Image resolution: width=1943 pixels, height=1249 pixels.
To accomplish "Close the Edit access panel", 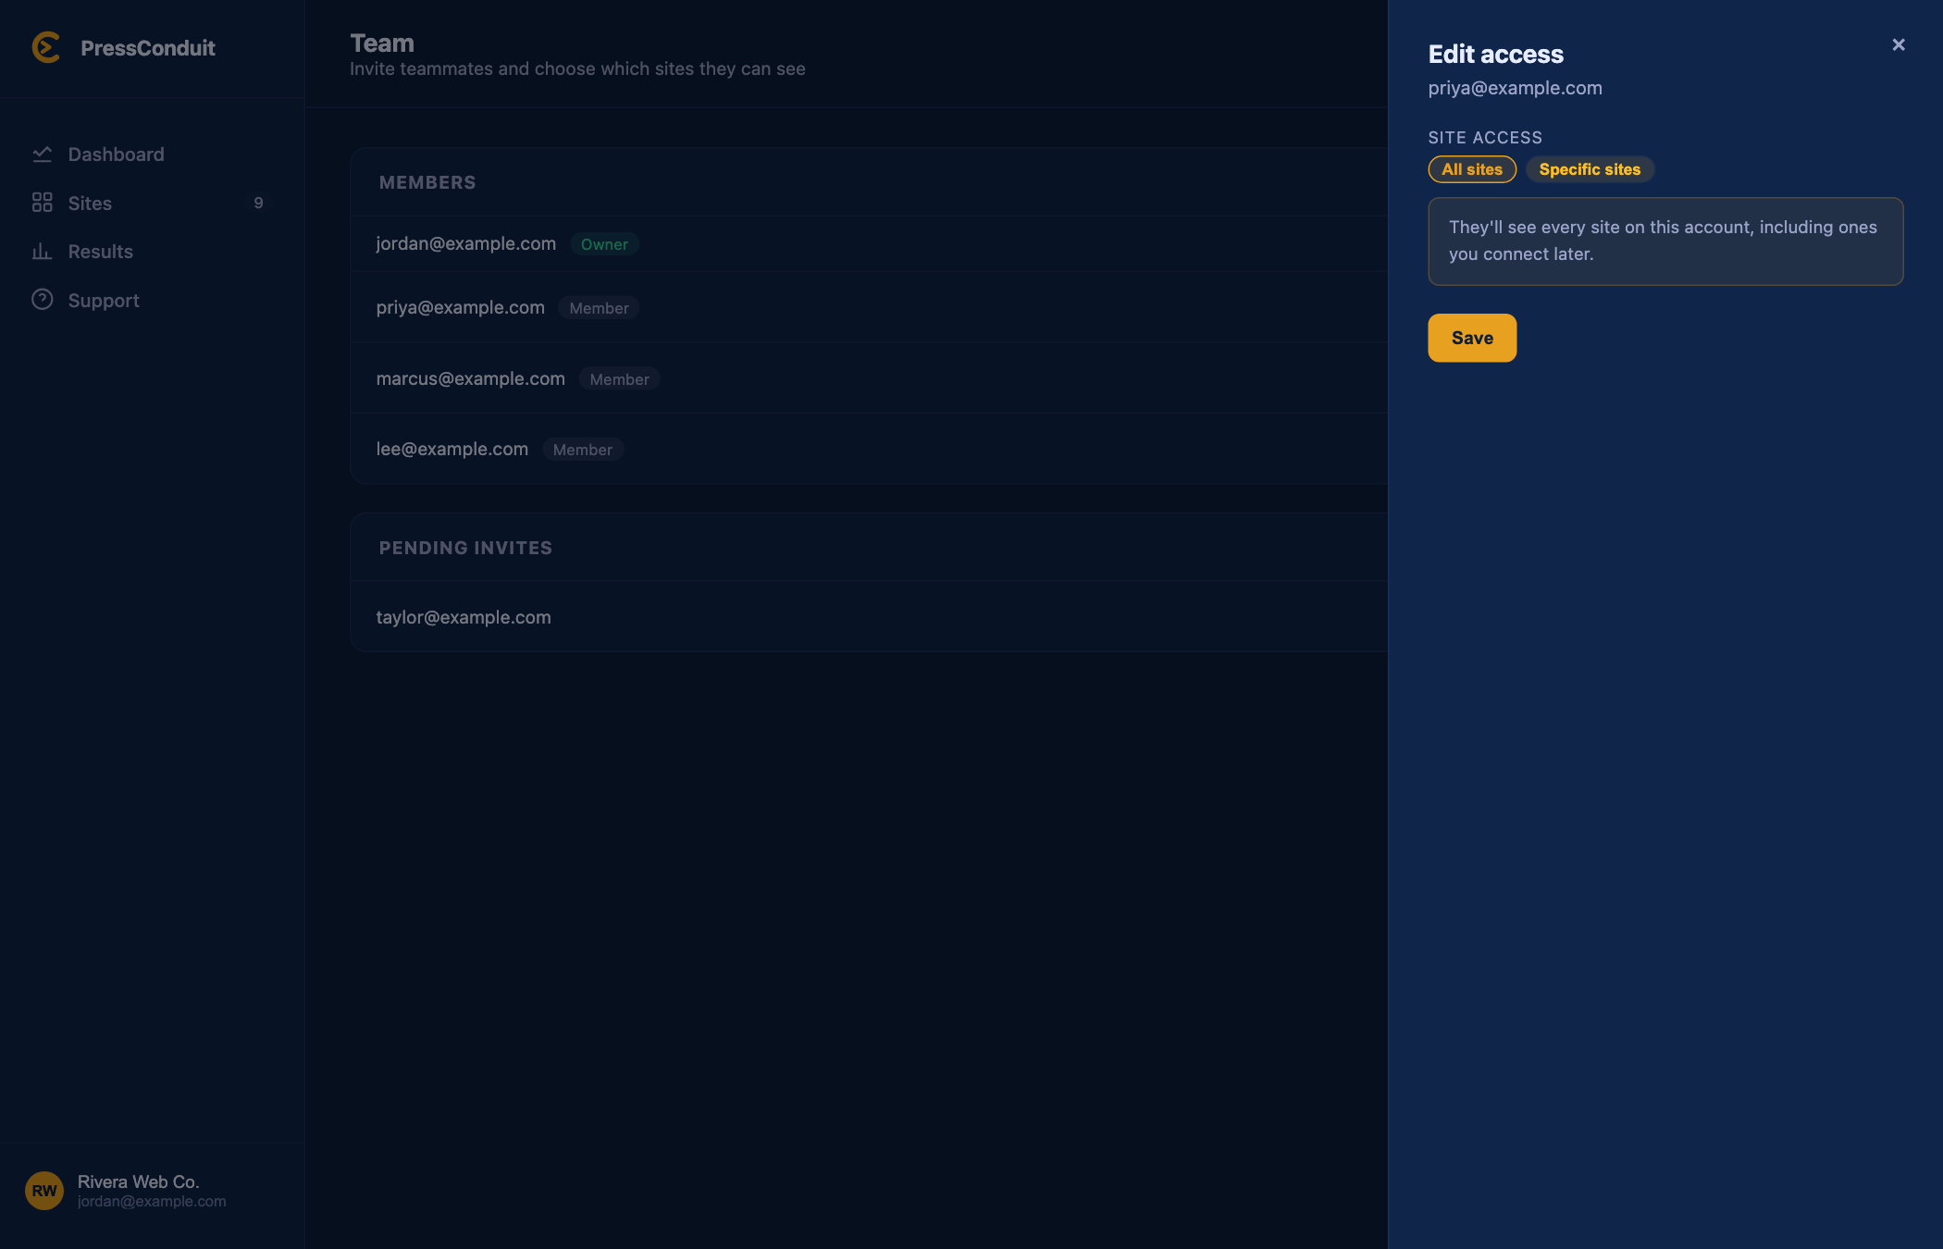I will click(1899, 44).
